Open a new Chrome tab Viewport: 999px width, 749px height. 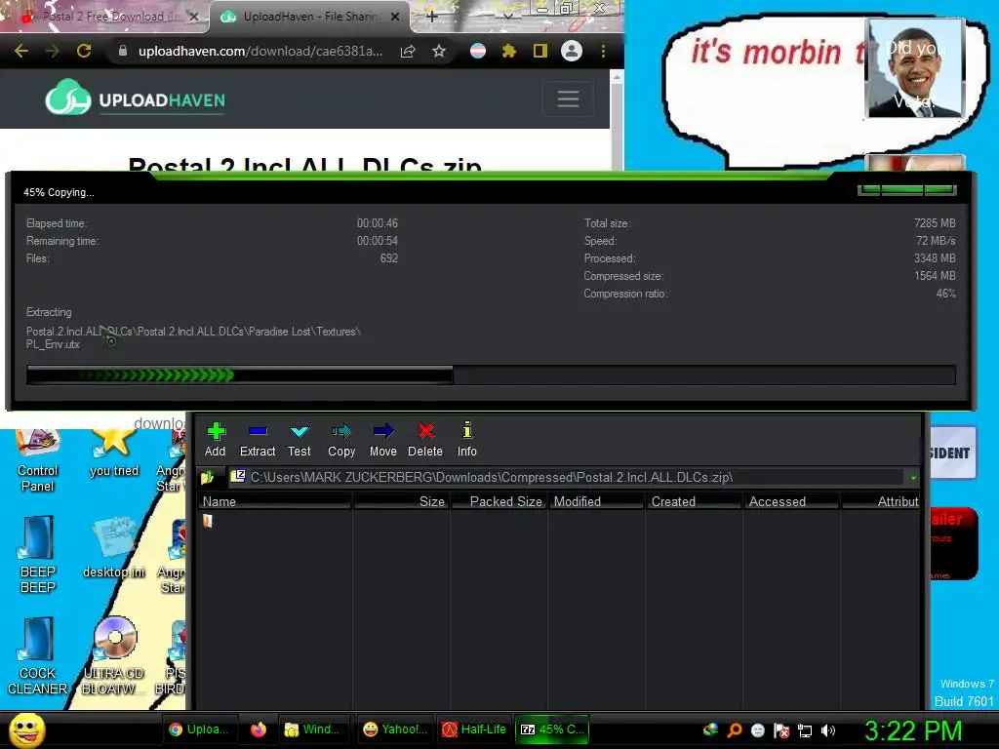pyautogui.click(x=432, y=17)
